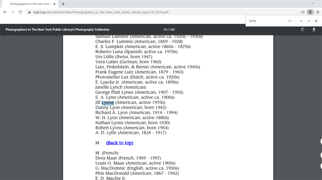This screenshot has width=322, height=180.
Task: View site security padlock info
Action: click(x=29, y=12)
